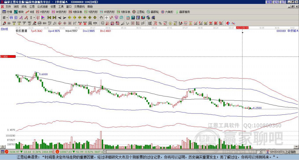Open the 设置 menu
Image resolution: width=299 pixels, height=160 pixels.
[x=53, y=7]
